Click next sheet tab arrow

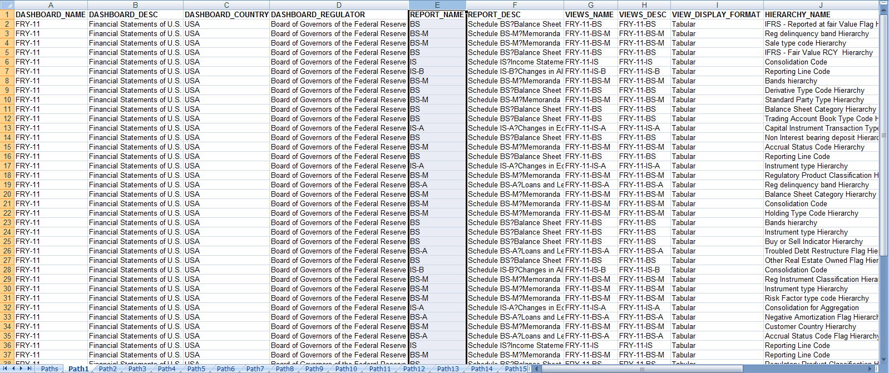[x=21, y=369]
